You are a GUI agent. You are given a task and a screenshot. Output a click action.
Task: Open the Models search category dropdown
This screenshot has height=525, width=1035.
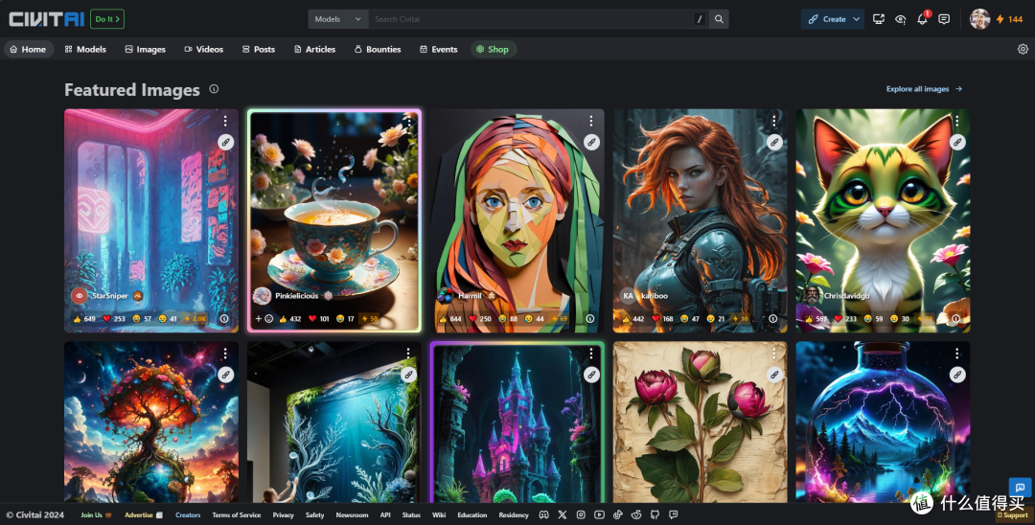[x=338, y=19]
